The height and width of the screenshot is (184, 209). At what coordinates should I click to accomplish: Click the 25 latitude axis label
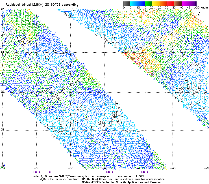click(2, 130)
